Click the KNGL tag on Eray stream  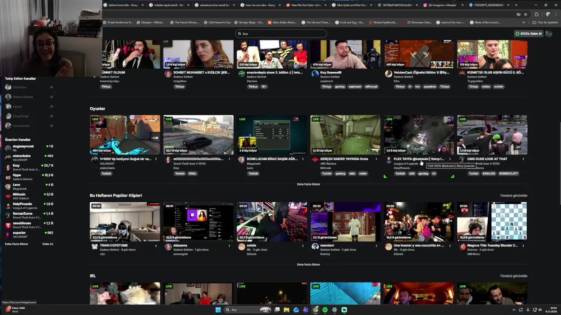(192, 174)
